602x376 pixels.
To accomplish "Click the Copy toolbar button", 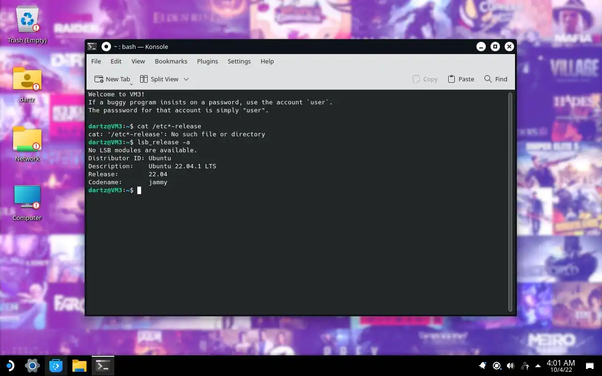I will (425, 79).
